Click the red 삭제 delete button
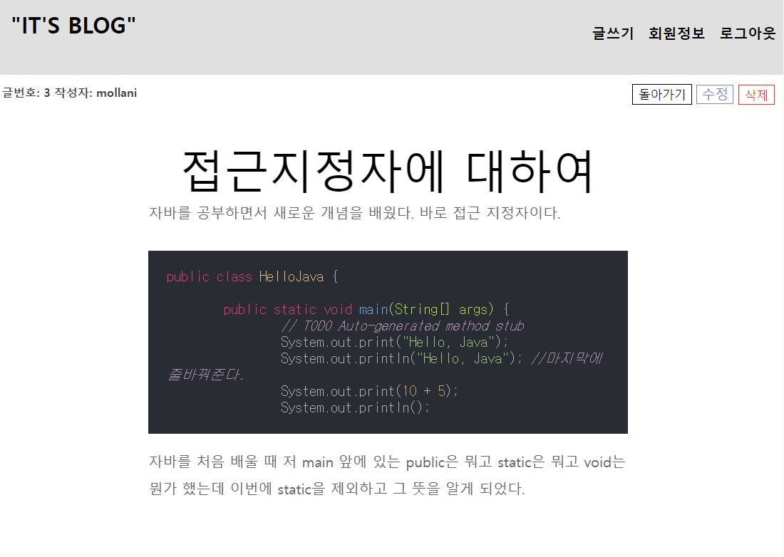Image resolution: width=784 pixels, height=557 pixels. tap(755, 94)
